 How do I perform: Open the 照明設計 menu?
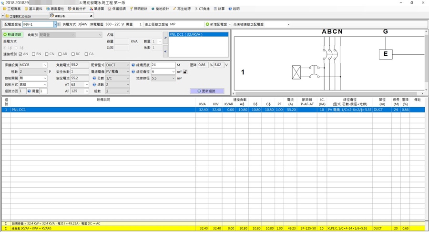138,9
